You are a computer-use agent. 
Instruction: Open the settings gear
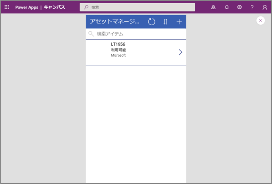[239, 7]
